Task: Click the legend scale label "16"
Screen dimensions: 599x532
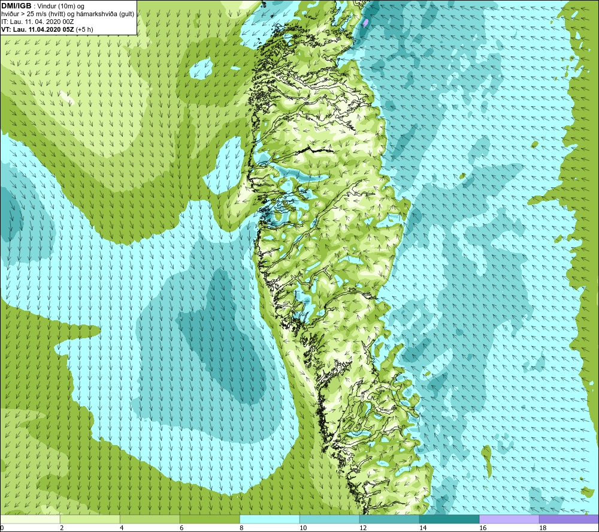Action: click(x=482, y=528)
